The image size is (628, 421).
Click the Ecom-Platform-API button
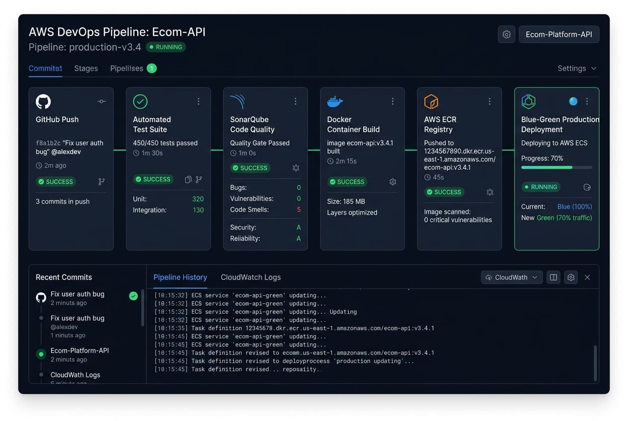click(x=559, y=34)
